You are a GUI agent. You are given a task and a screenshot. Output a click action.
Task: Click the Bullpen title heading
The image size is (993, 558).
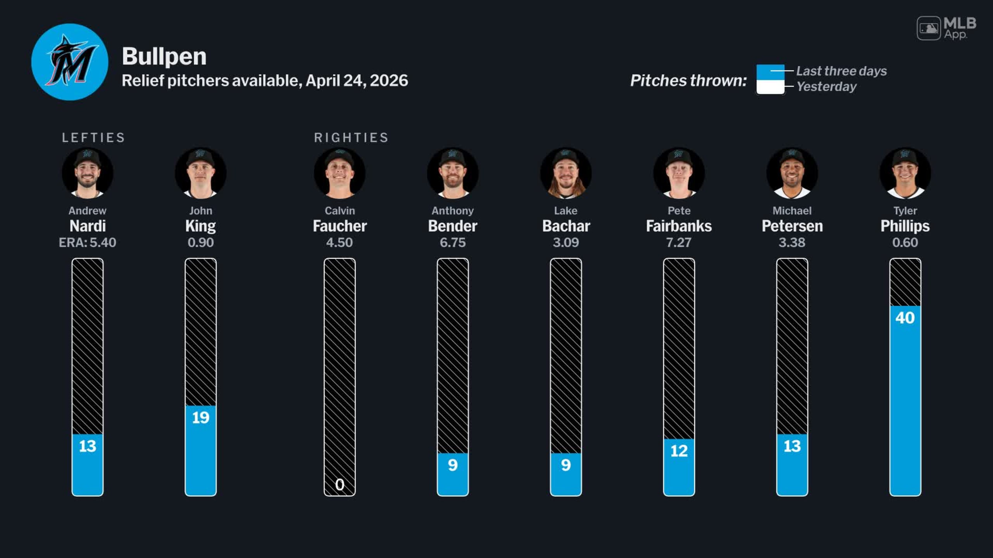point(164,57)
